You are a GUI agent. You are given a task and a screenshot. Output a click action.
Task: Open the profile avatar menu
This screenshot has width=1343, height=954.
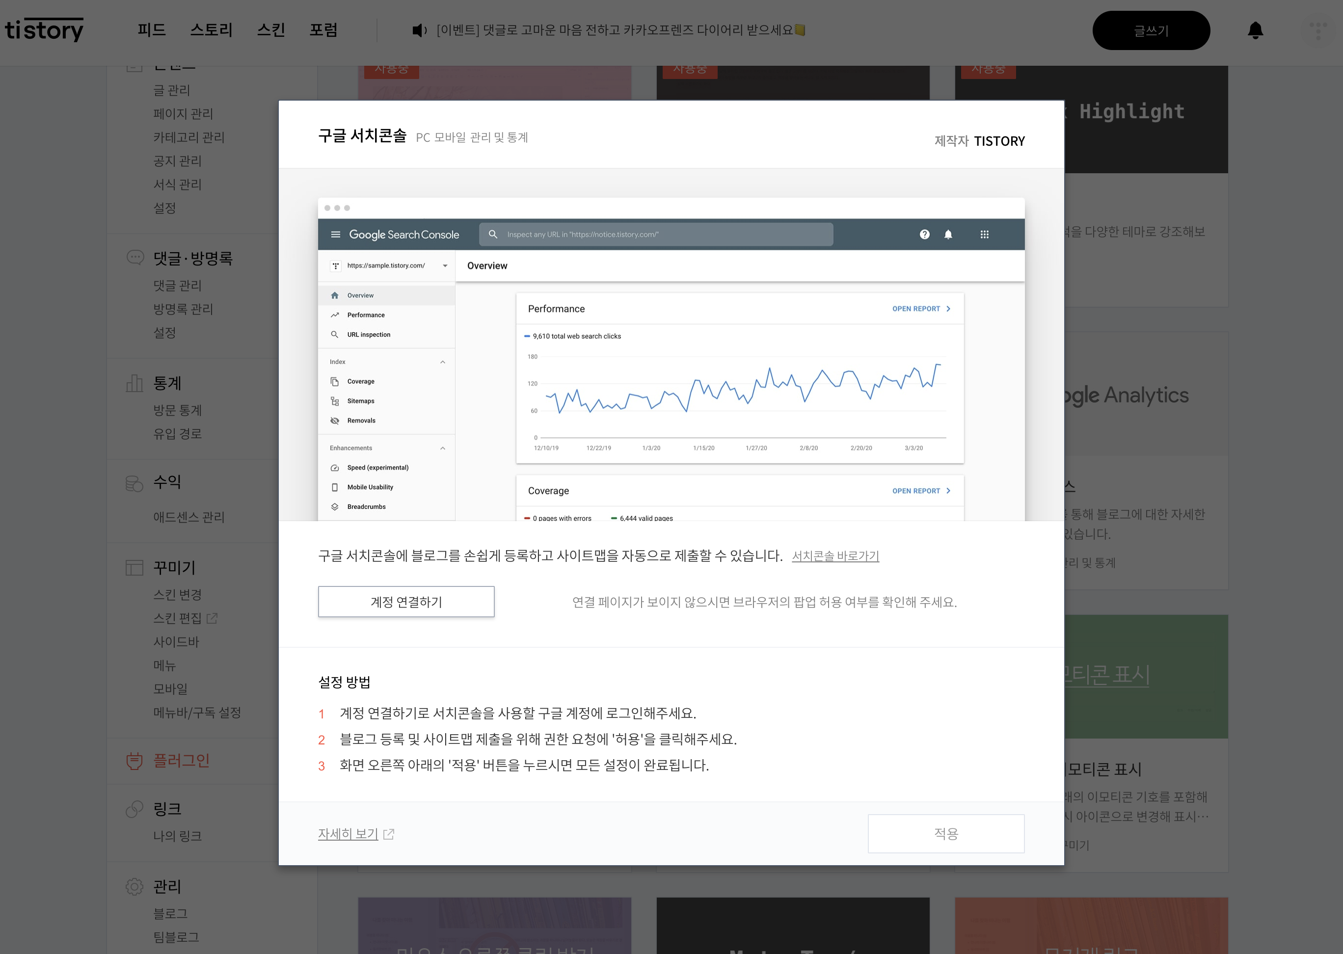pyautogui.click(x=1318, y=30)
